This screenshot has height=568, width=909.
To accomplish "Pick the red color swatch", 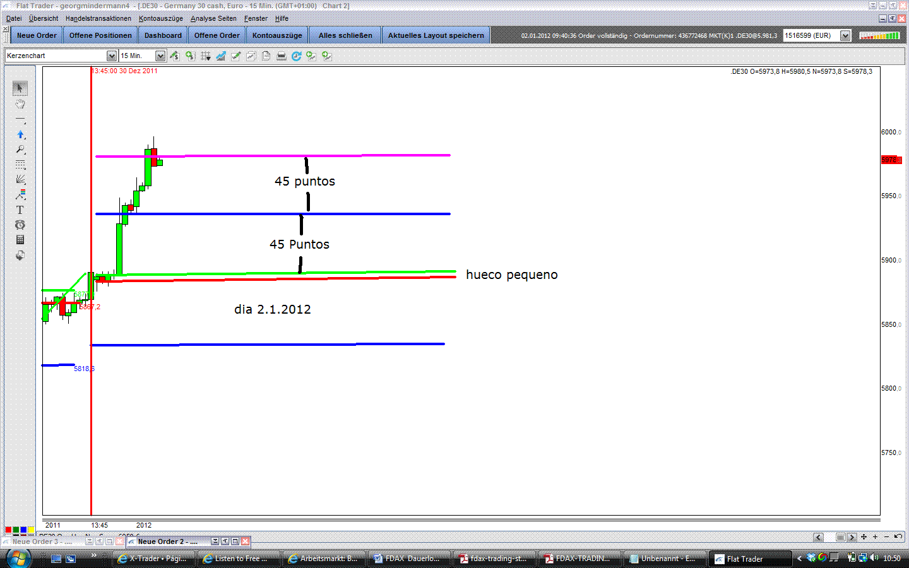I will (8, 530).
